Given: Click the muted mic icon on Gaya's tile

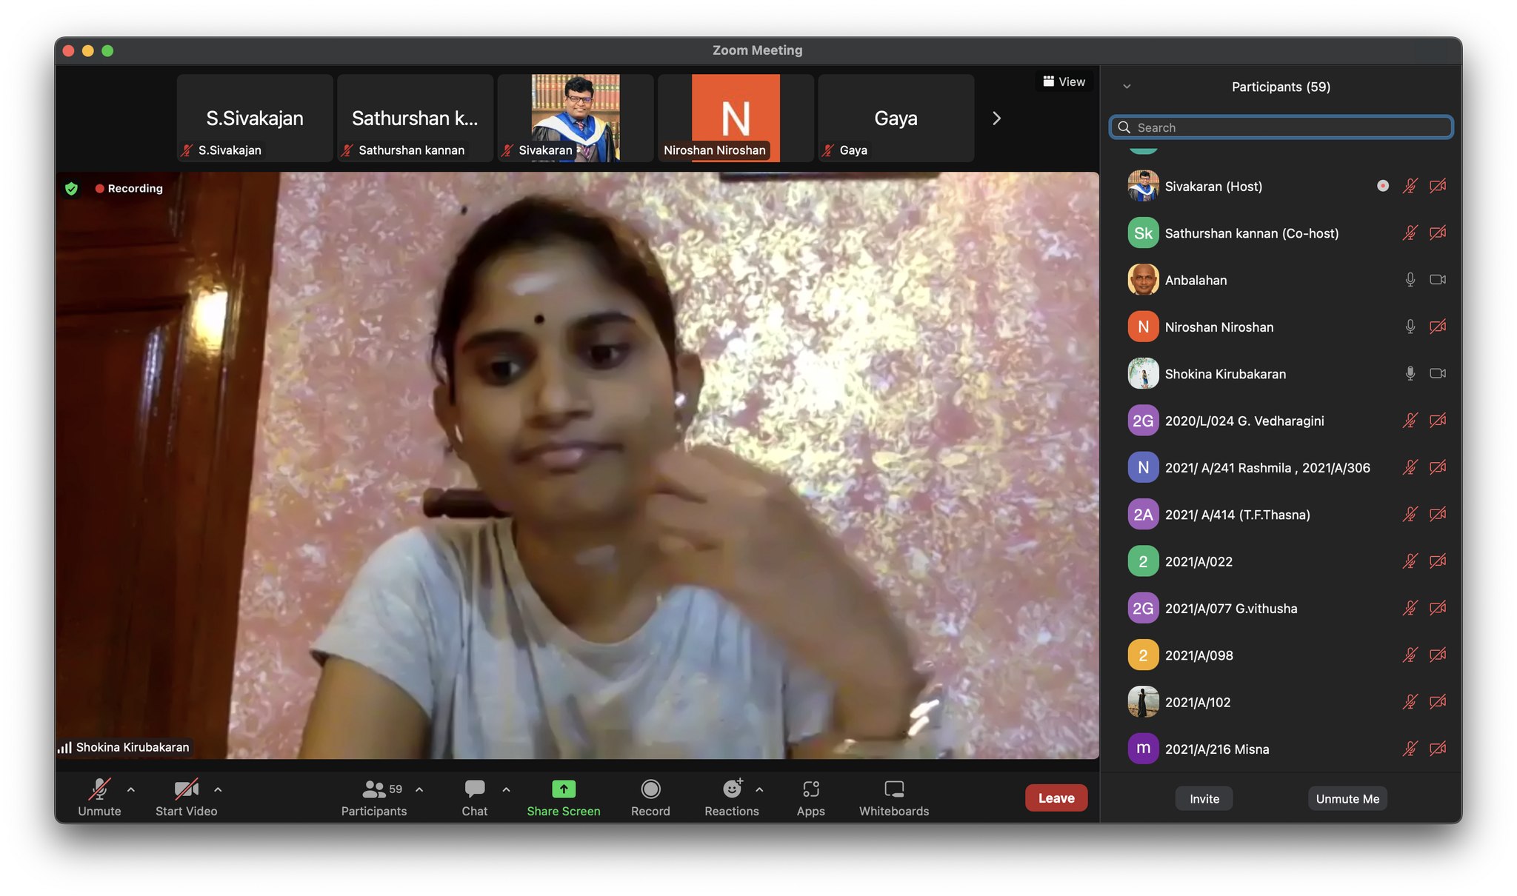Looking at the screenshot, I should (828, 150).
